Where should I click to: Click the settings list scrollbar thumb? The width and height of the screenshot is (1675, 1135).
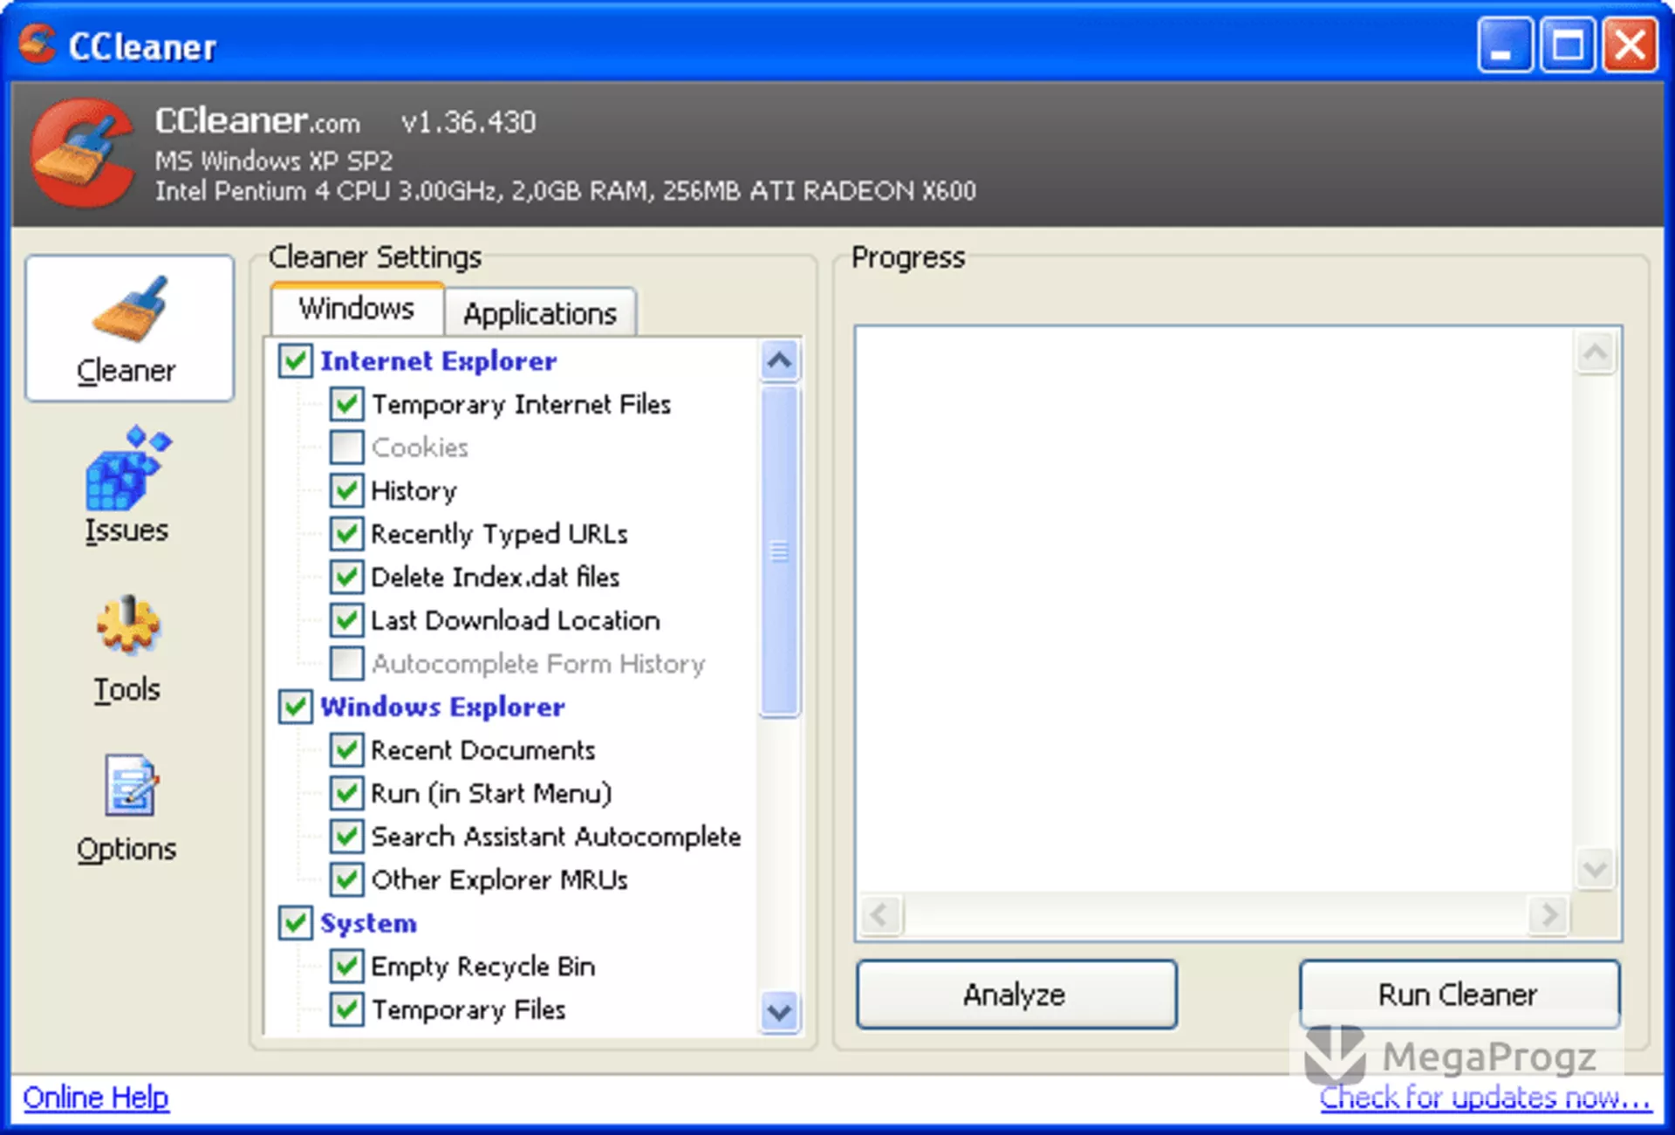780,551
